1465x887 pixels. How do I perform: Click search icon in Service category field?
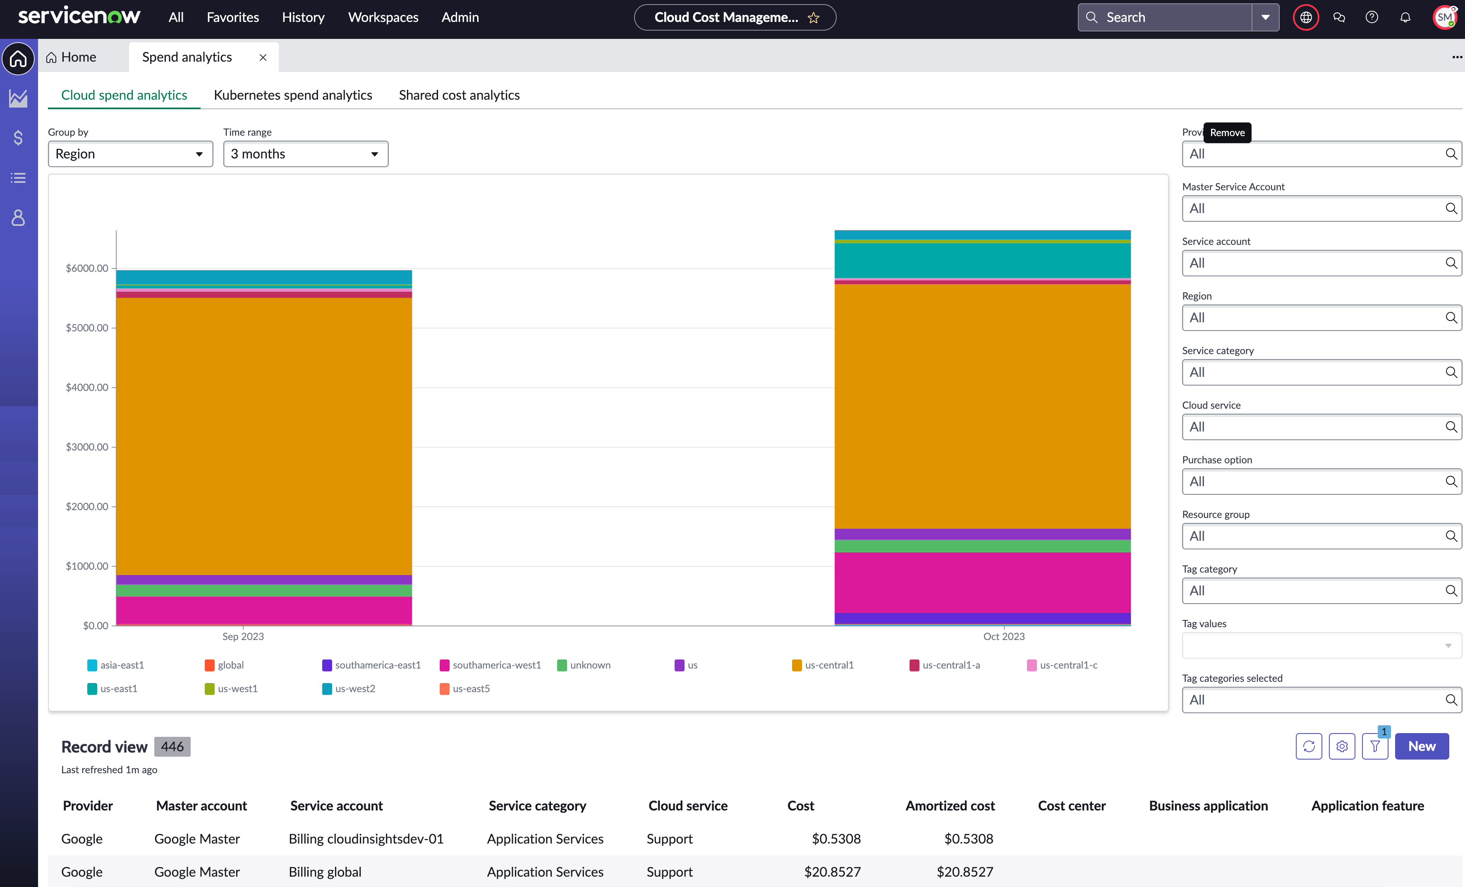[1451, 372]
